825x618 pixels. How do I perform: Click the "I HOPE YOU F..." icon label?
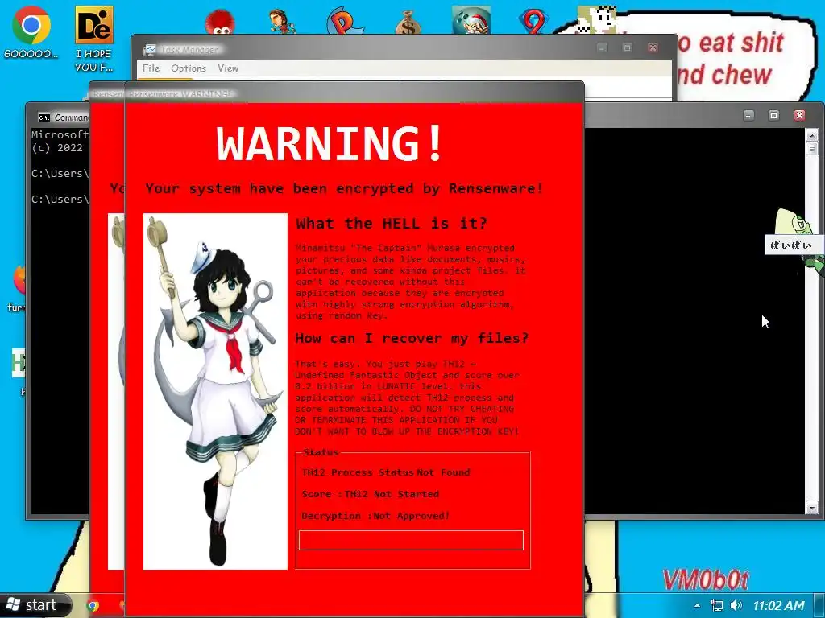[93, 60]
